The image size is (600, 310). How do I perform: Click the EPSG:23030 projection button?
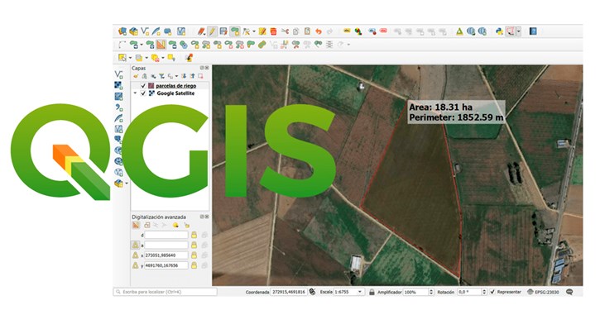[543, 292]
